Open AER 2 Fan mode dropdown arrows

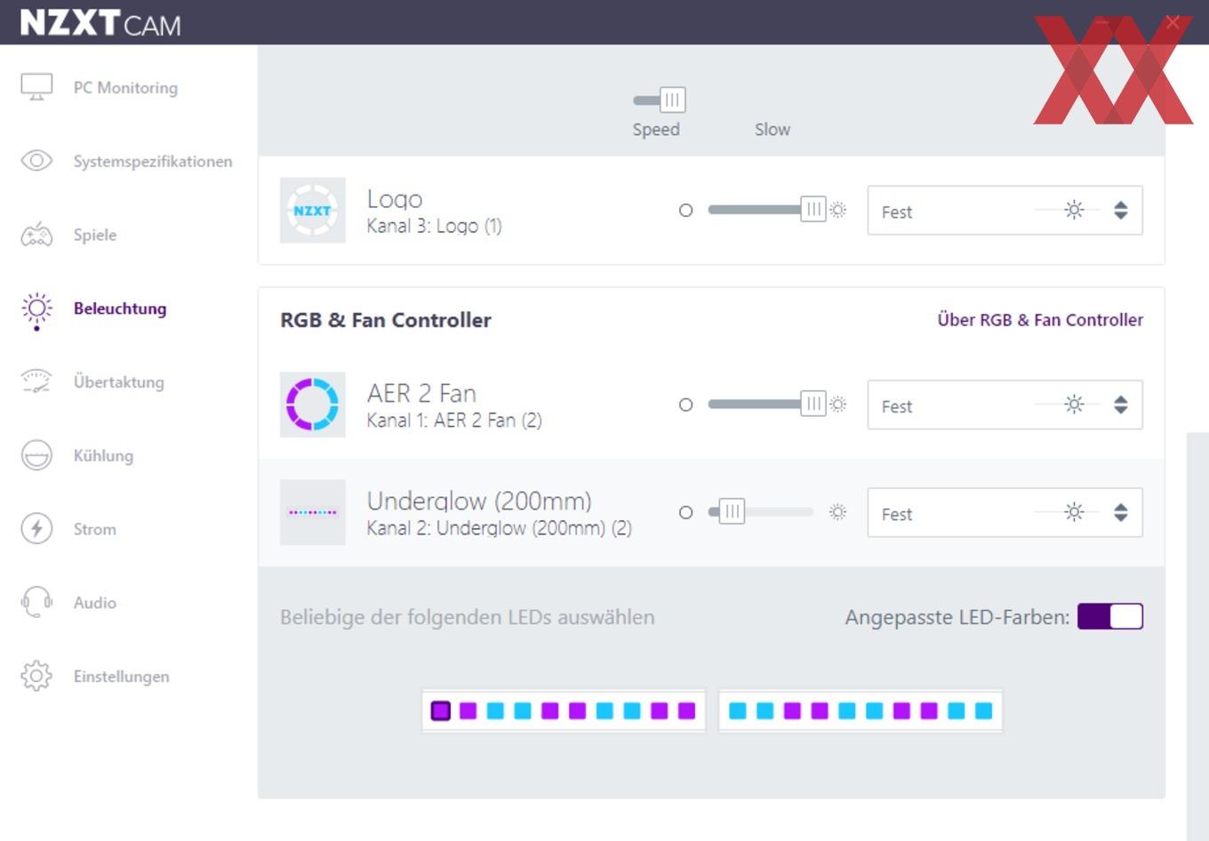point(1121,404)
